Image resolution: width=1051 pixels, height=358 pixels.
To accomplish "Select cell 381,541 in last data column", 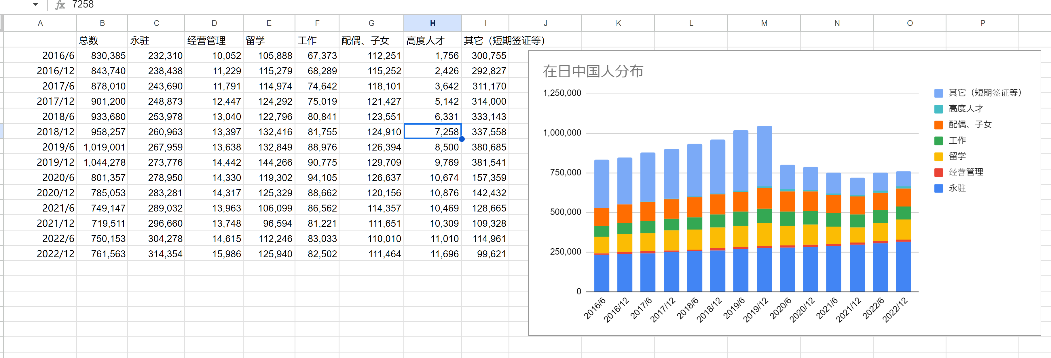I will [485, 162].
